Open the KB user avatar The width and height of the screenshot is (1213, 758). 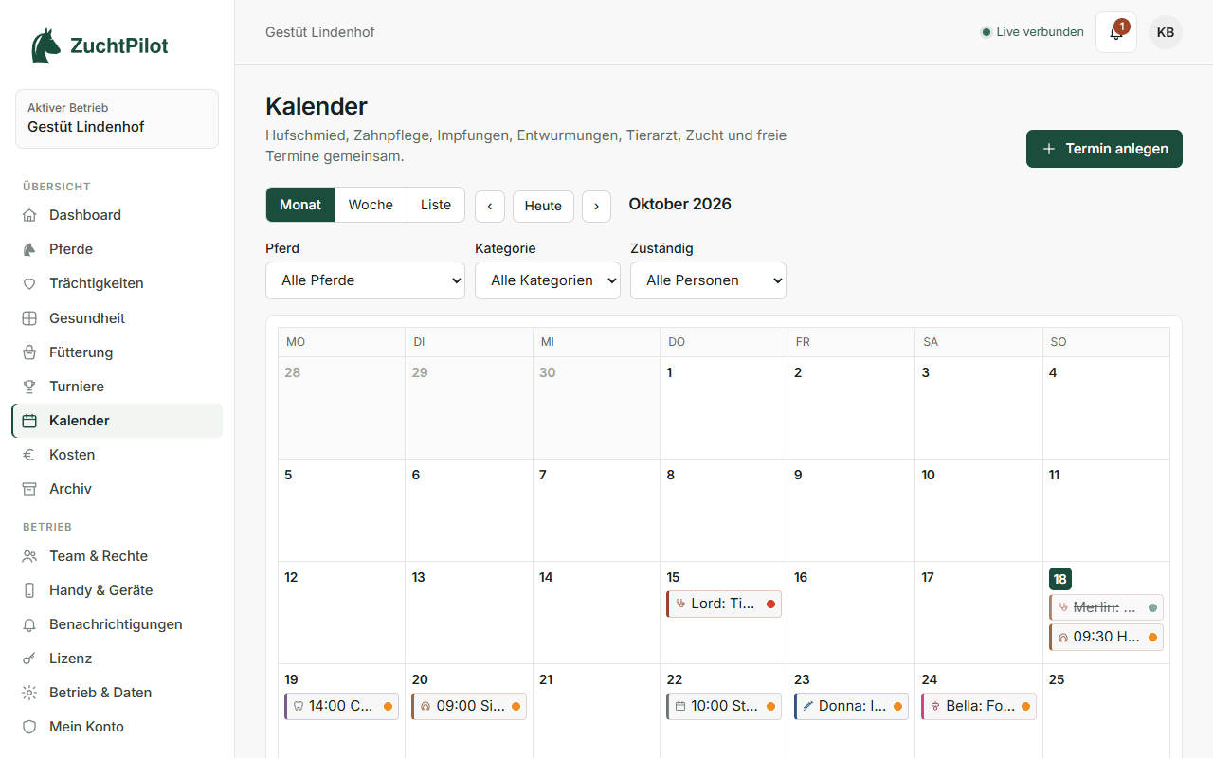1166,32
